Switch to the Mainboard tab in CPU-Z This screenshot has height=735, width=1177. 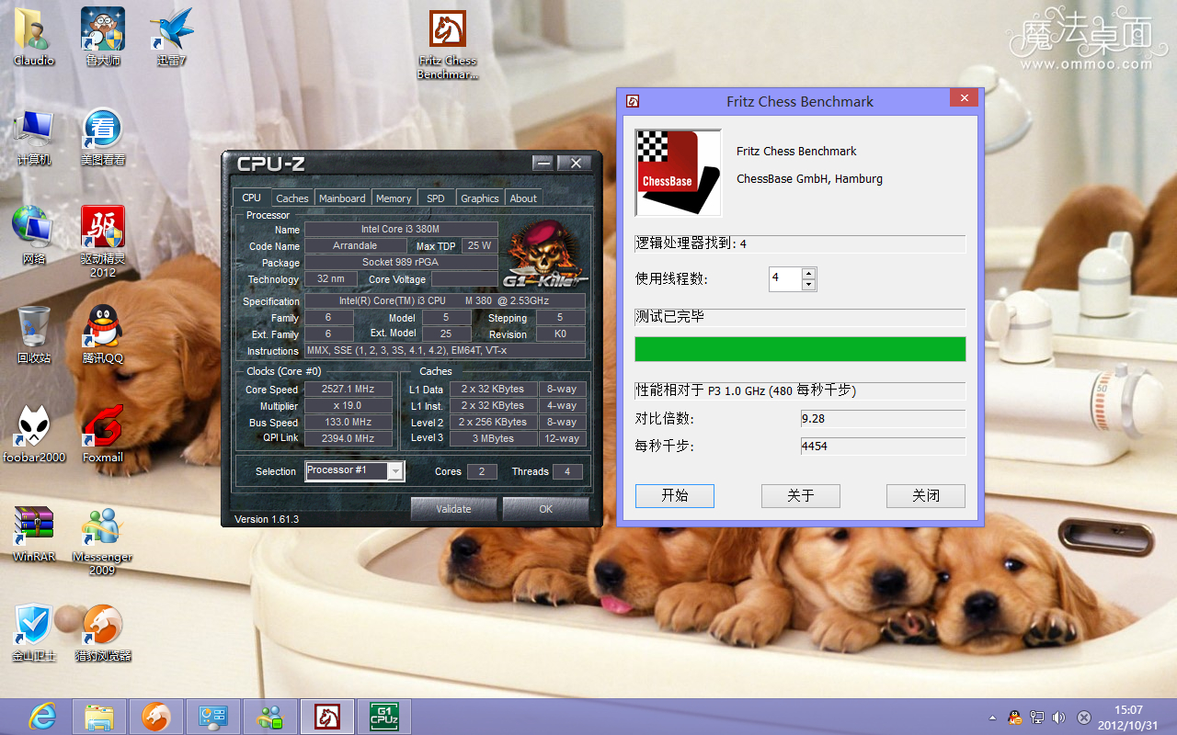point(342,198)
